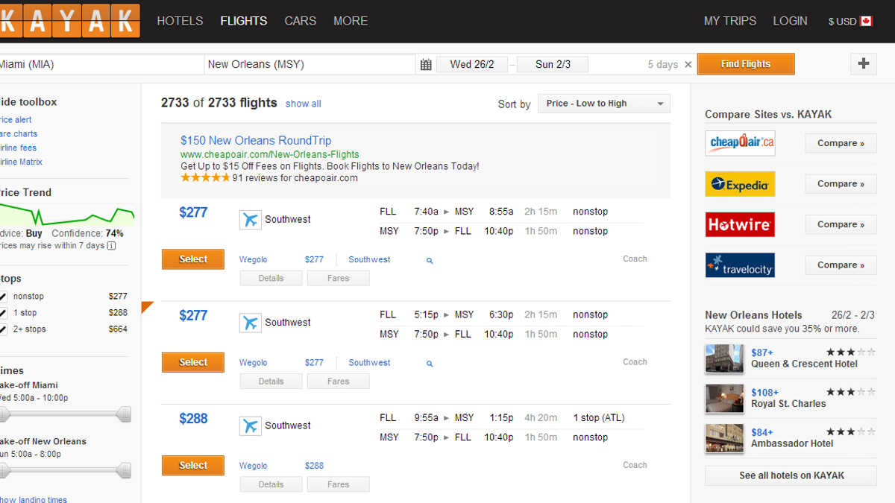This screenshot has width=895, height=503.
Task: Click the plus add search button
Action: (x=864, y=64)
